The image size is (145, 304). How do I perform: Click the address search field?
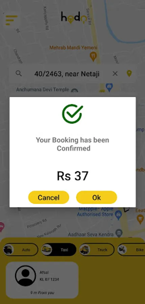coord(73,74)
